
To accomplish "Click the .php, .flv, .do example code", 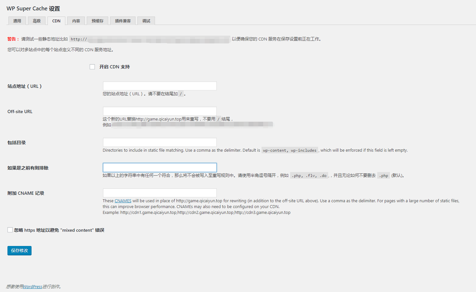I will (x=309, y=176).
